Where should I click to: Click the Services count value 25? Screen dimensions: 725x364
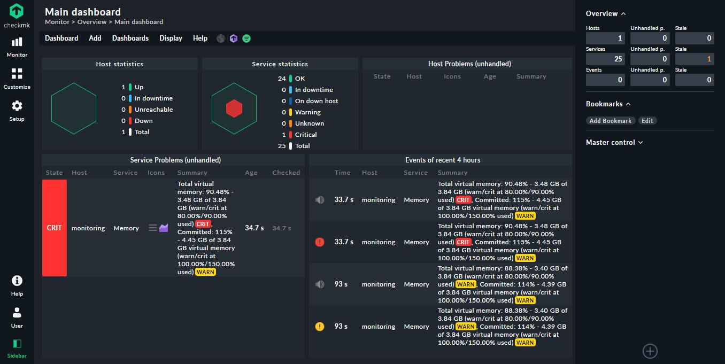pyautogui.click(x=605, y=59)
